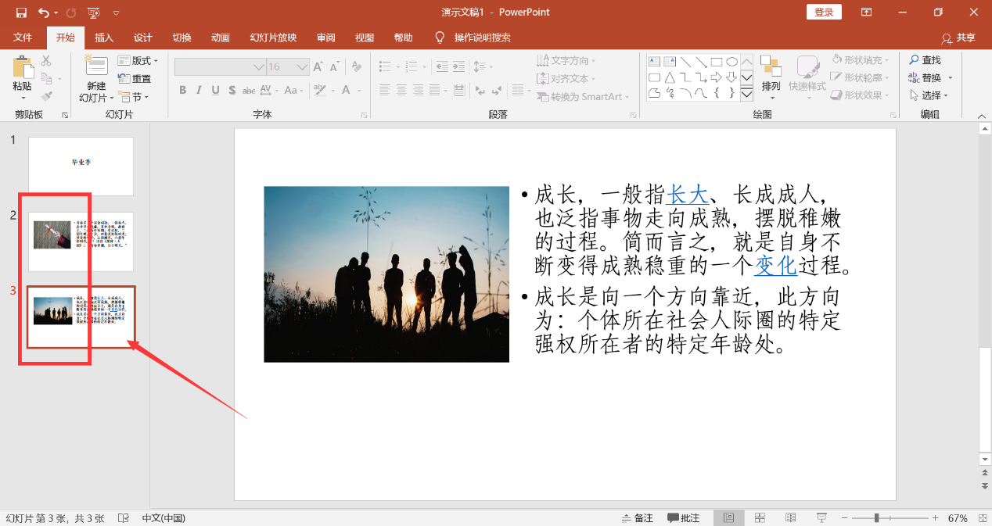Toggle the 备注 notes pane
Screen dimensions: 992x526
638,518
